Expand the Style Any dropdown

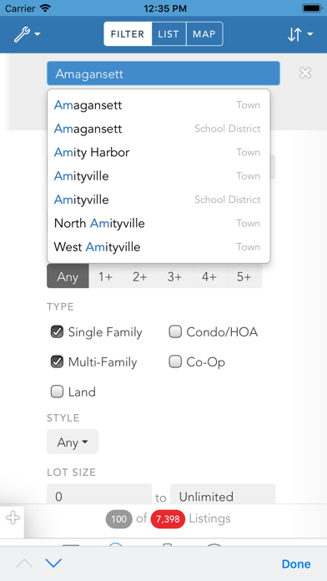73,442
